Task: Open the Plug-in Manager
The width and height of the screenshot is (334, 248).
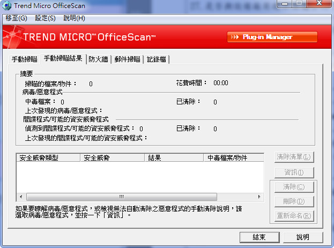Action: tap(272, 37)
